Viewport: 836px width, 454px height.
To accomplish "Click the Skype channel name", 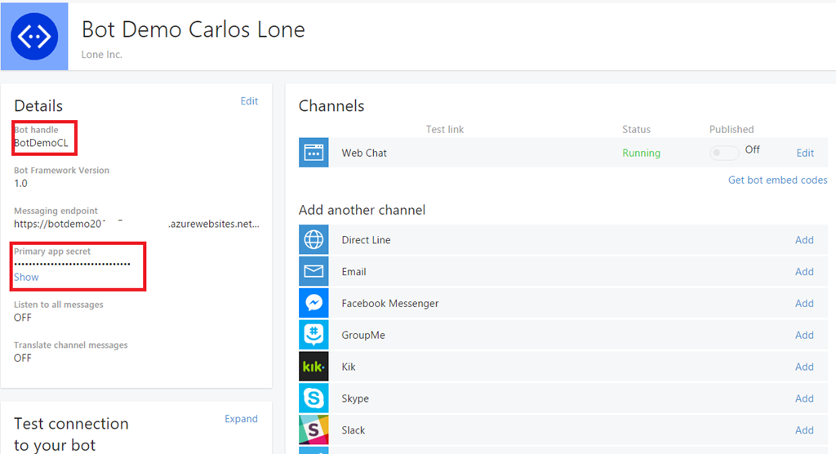I will 355,398.
